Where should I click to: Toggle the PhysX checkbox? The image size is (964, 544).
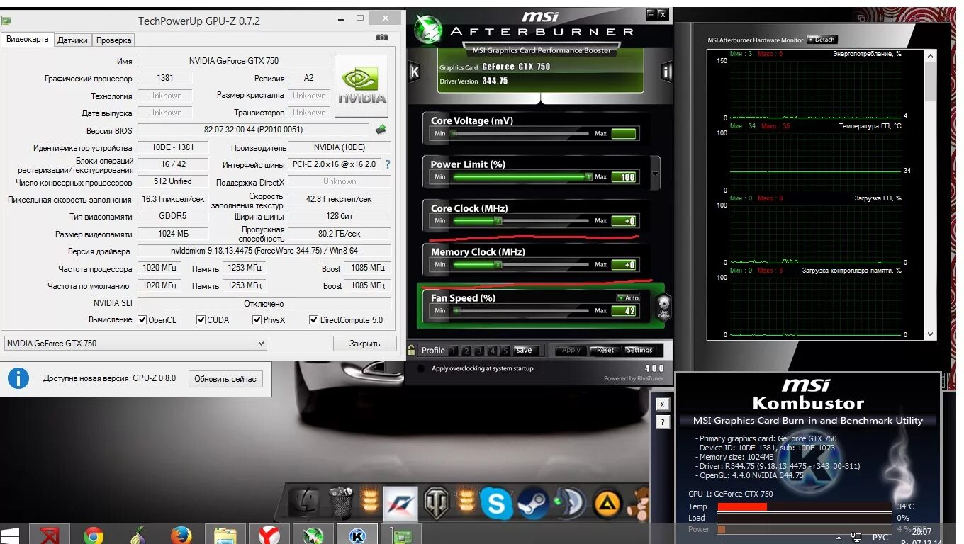(x=257, y=320)
